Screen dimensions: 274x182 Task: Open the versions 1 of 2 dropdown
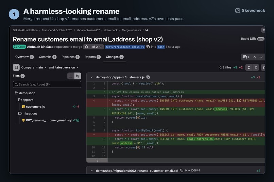pos(93,47)
